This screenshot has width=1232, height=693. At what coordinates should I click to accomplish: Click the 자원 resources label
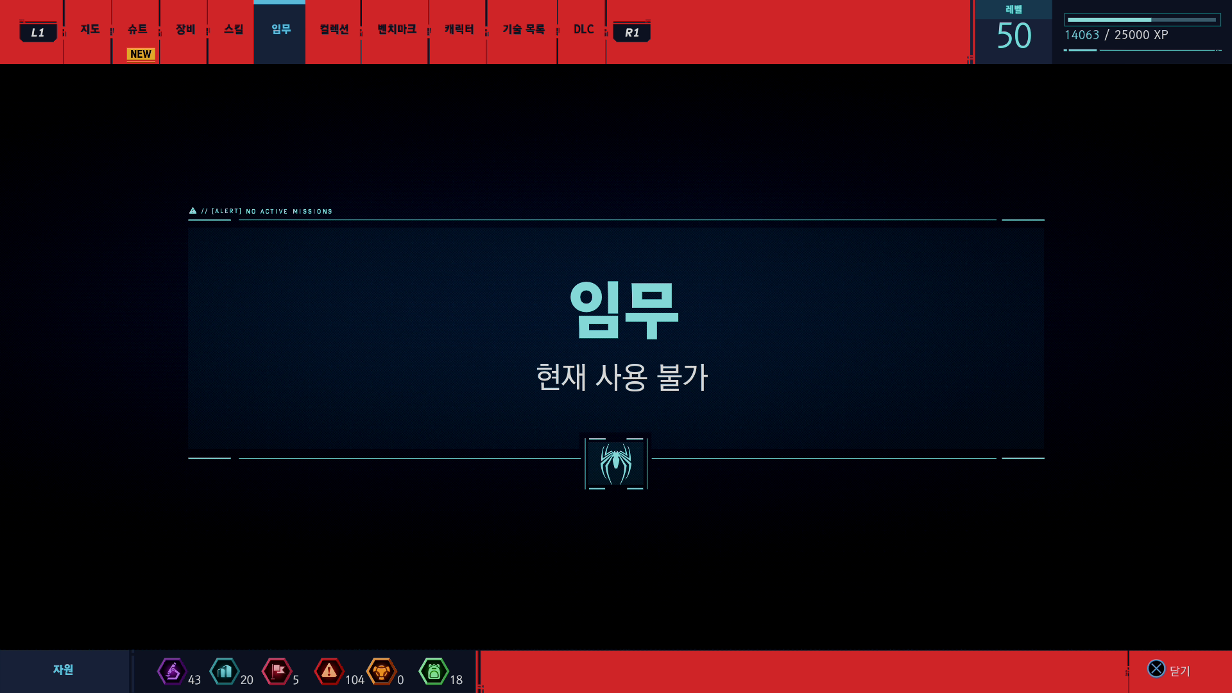[63, 670]
